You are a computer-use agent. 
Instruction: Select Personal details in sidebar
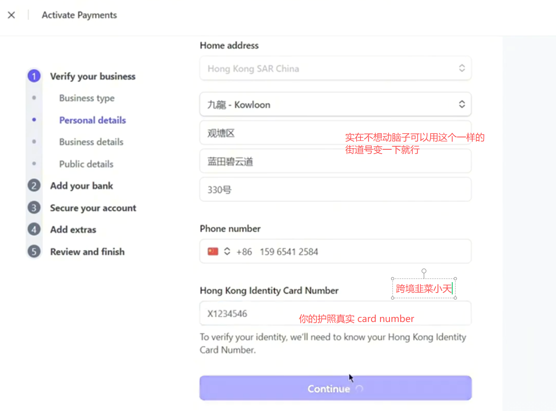click(x=93, y=120)
